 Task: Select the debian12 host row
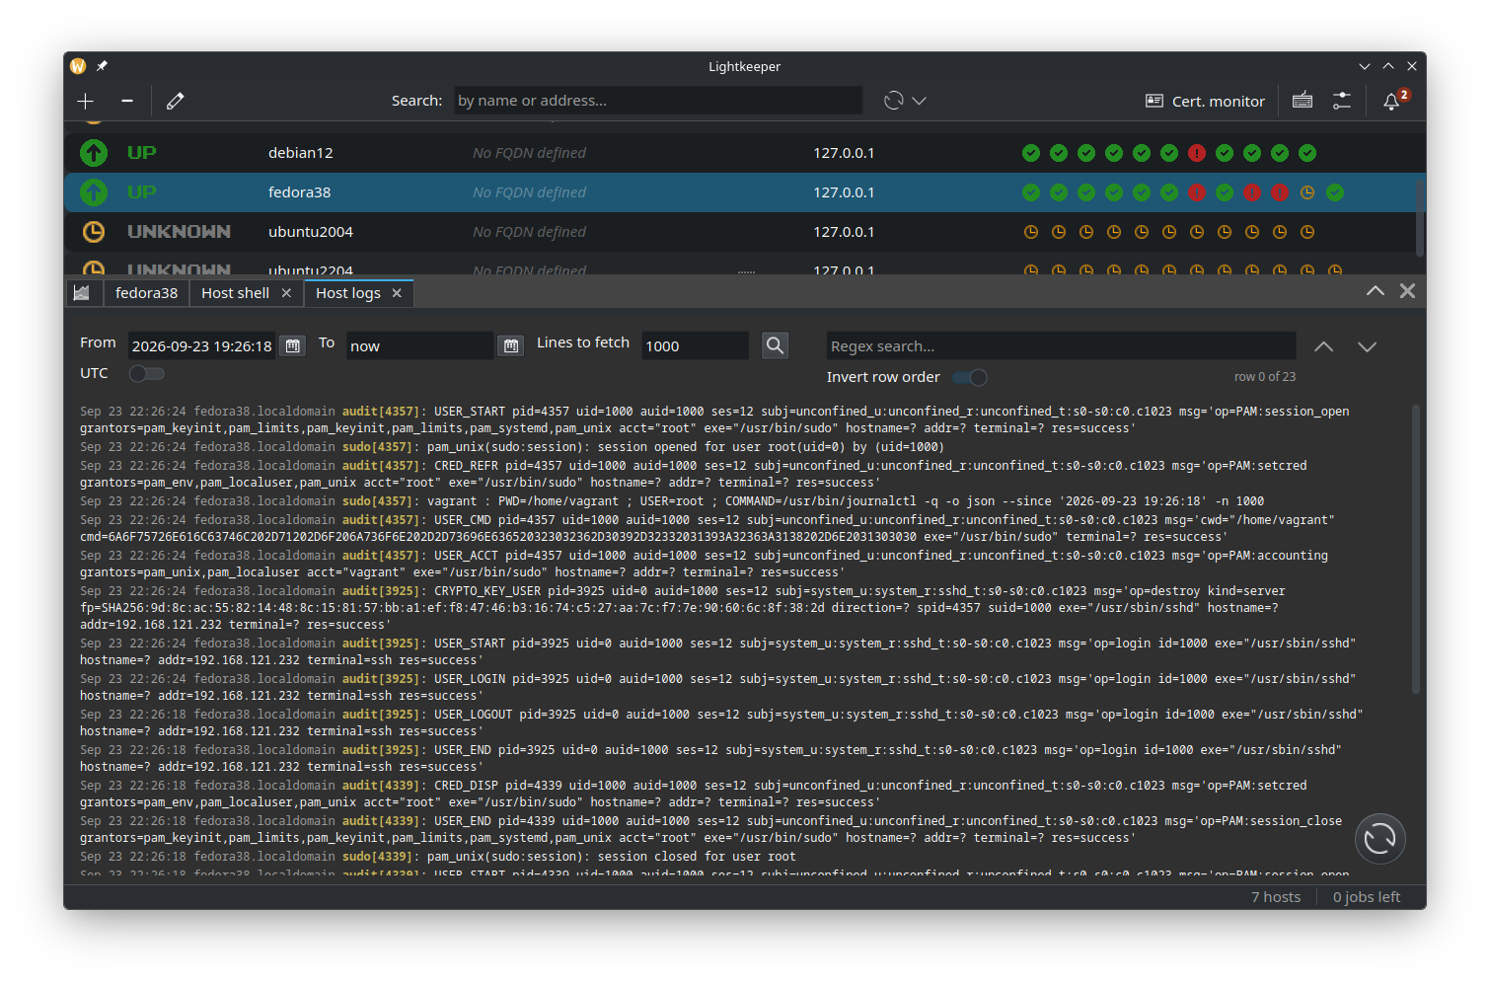point(740,153)
